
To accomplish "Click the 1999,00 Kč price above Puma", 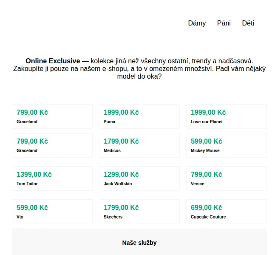I will tap(121, 112).
